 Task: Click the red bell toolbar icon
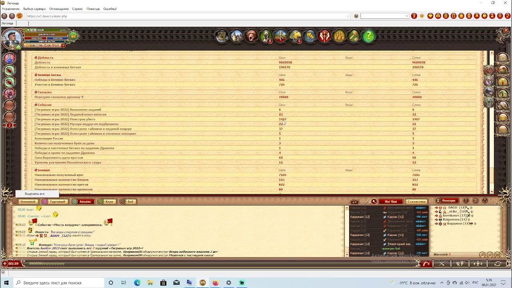[x=477, y=16]
